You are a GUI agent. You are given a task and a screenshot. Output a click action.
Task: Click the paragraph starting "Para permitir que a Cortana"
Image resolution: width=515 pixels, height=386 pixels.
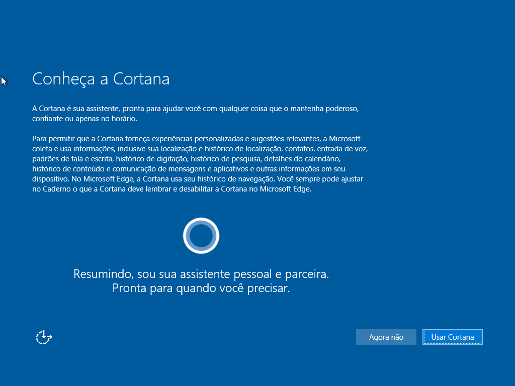point(200,164)
